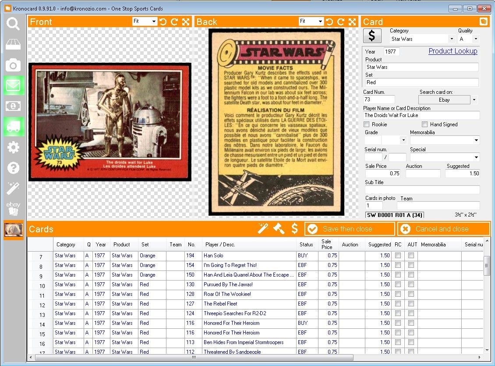Viewport: 495px width, 366px height.
Task: Click the Sale Price input field
Action: coord(382,174)
